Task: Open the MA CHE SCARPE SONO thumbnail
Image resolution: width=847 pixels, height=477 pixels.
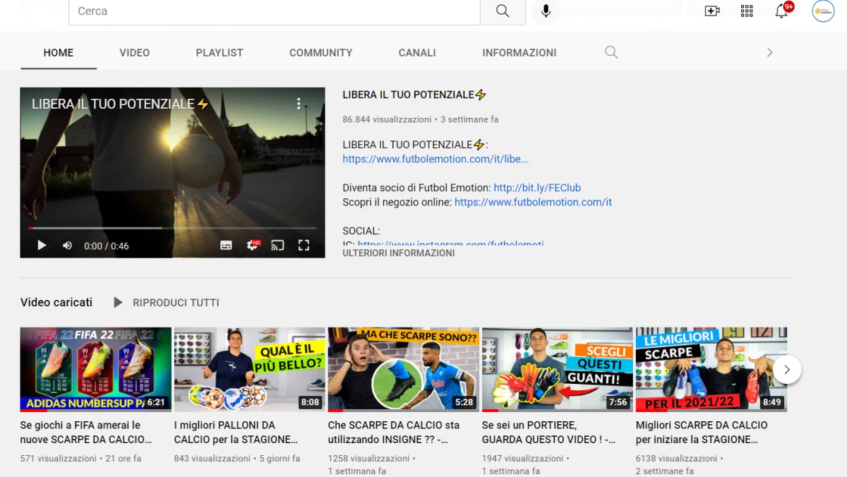Action: tap(404, 369)
